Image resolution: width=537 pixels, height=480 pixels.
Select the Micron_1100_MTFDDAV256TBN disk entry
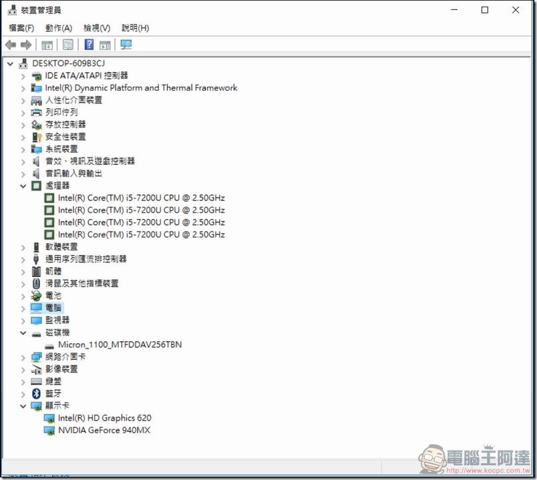point(120,344)
